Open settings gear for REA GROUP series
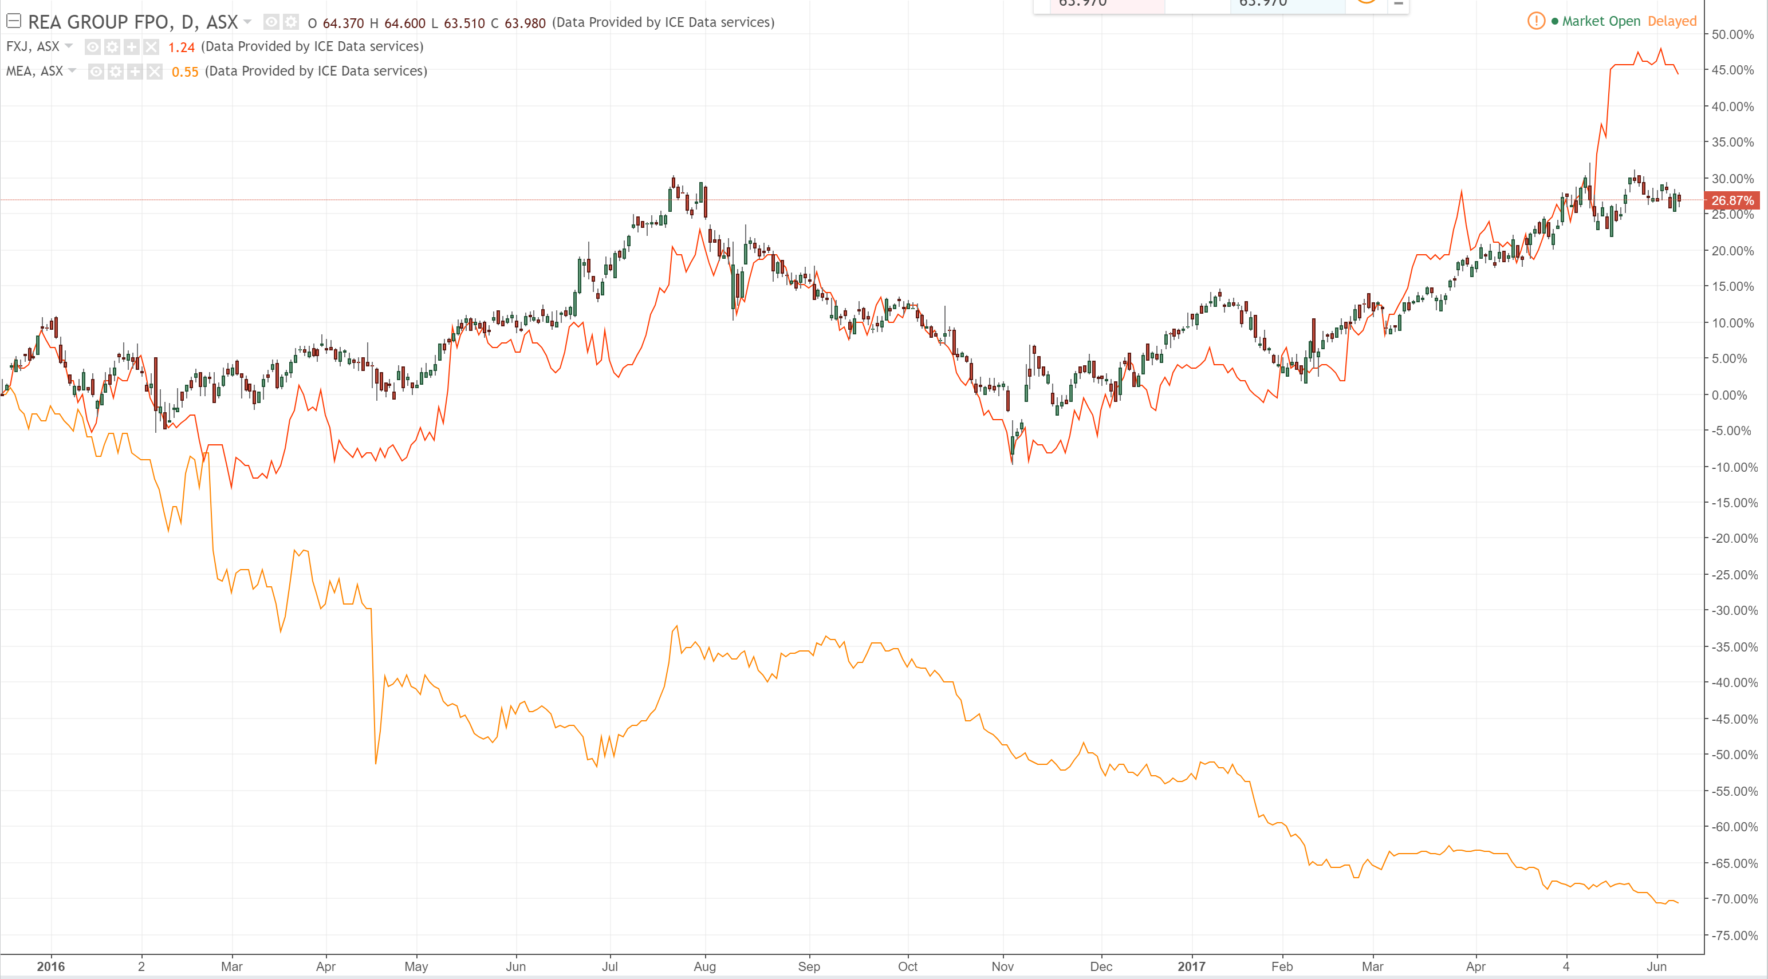 [x=291, y=23]
